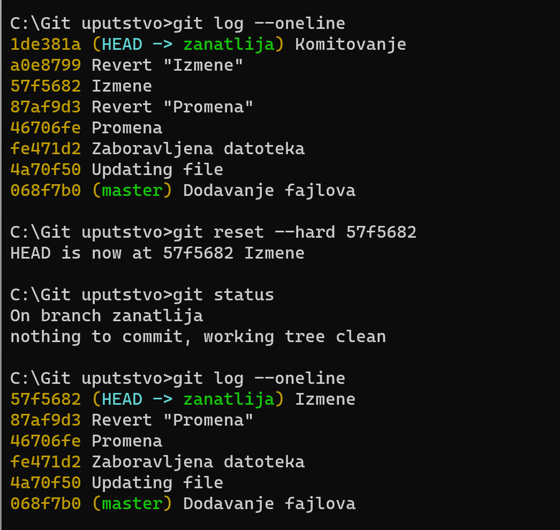Click "Zaboravljena datoteka" in log listing containing Komitovanje
The width and height of the screenshot is (560, 530).
click(198, 148)
